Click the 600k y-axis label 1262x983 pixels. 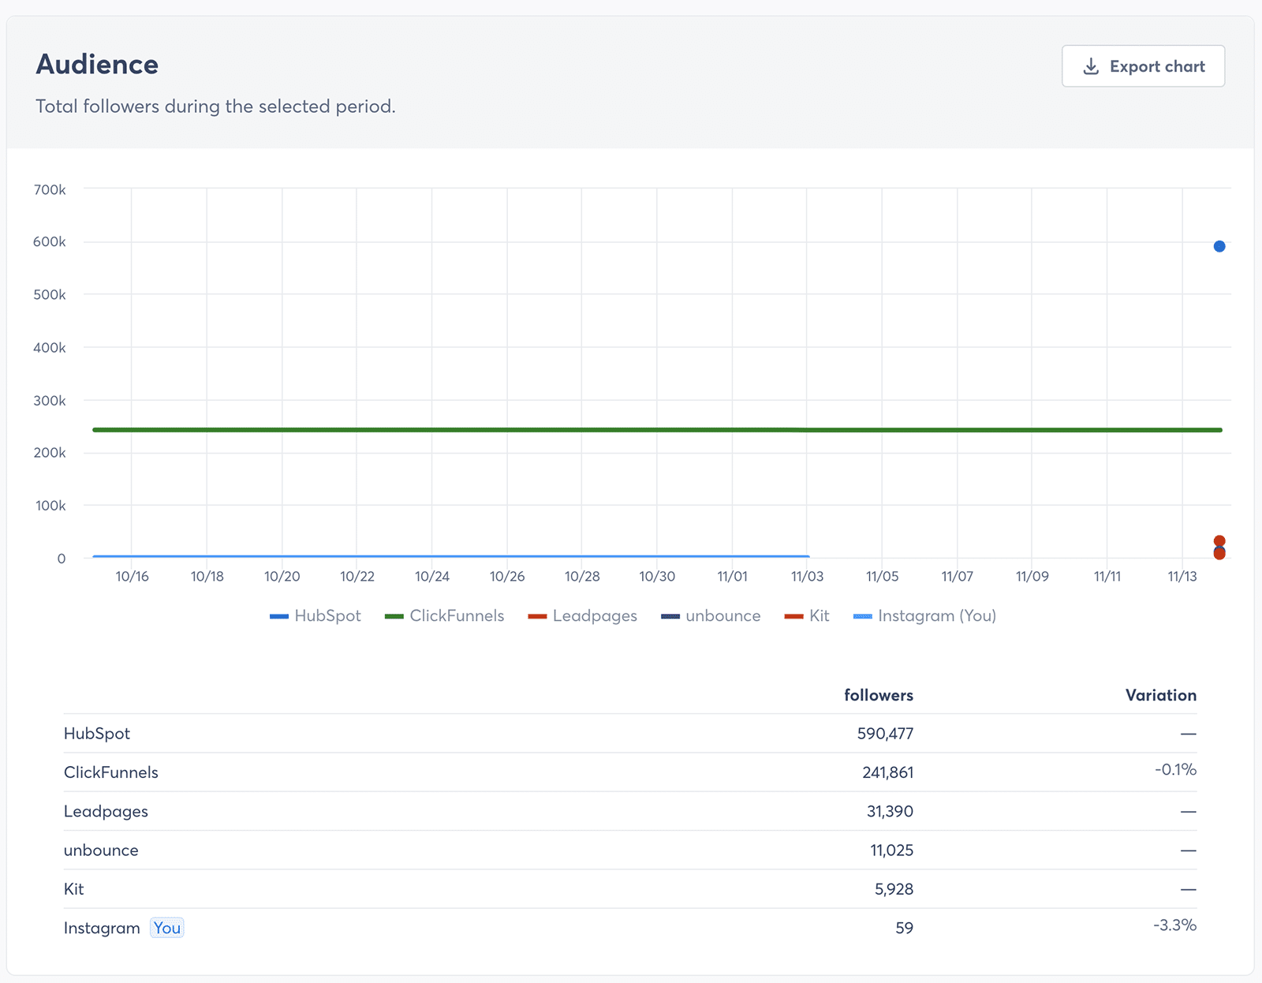point(50,242)
